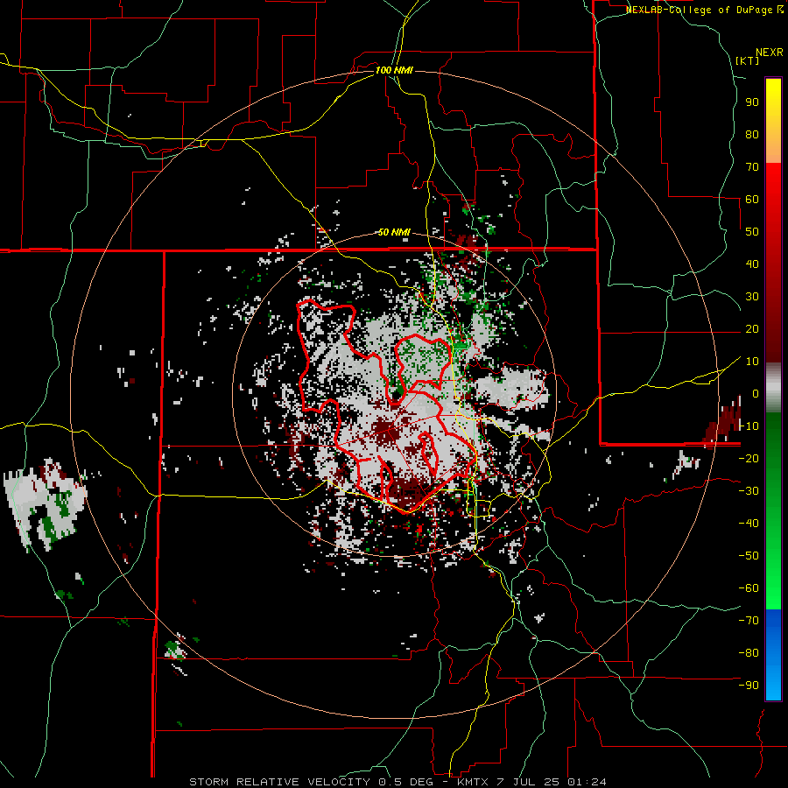Select the -20 value on velocity scale
The image size is (788, 788).
749,459
